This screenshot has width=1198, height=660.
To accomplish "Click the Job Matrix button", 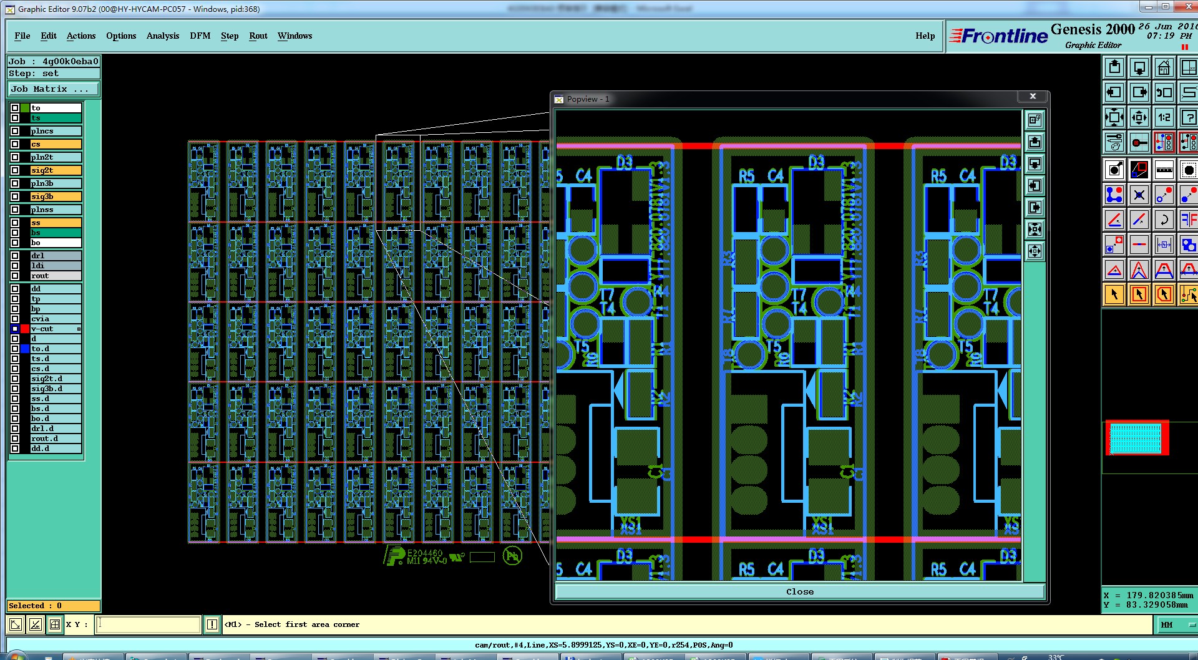I will click(x=54, y=89).
